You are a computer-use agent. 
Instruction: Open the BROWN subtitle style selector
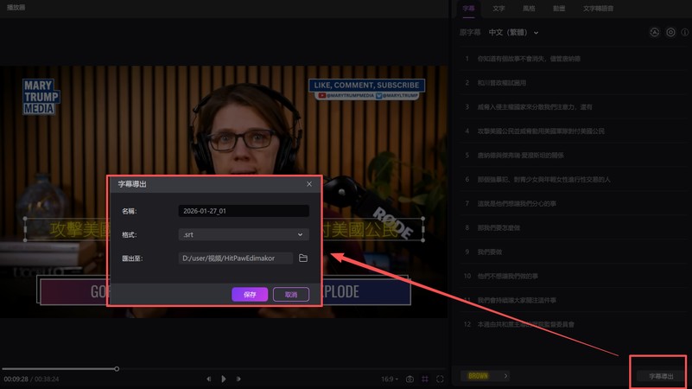click(x=485, y=376)
